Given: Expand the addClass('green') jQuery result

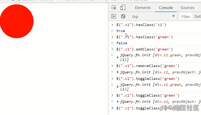Looking at the screenshot, I should click(118, 57).
